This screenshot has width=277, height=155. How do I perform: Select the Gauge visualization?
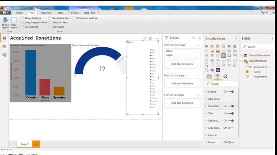tap(218, 60)
